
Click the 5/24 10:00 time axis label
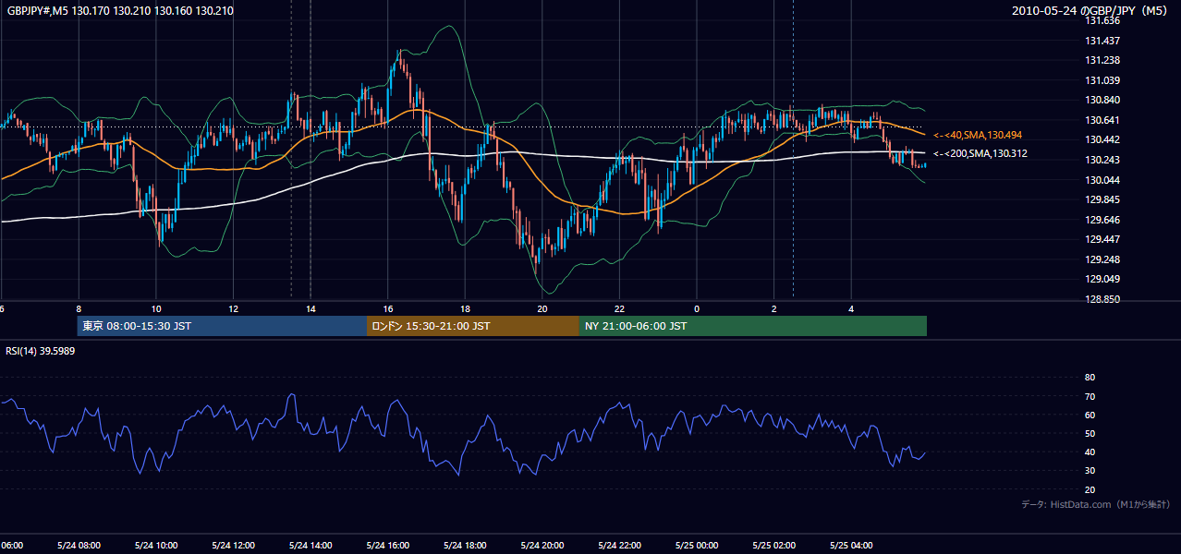[x=156, y=546]
